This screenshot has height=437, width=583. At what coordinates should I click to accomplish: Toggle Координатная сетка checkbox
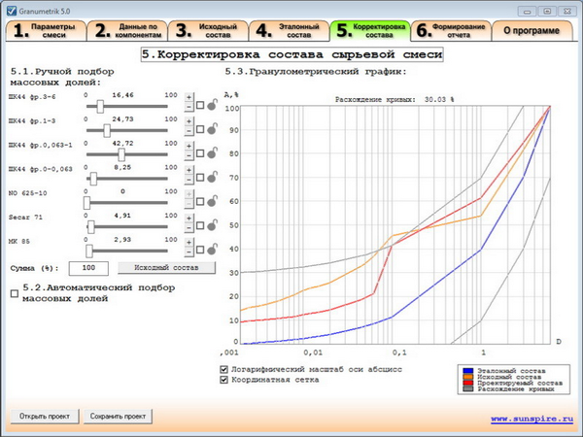click(223, 380)
